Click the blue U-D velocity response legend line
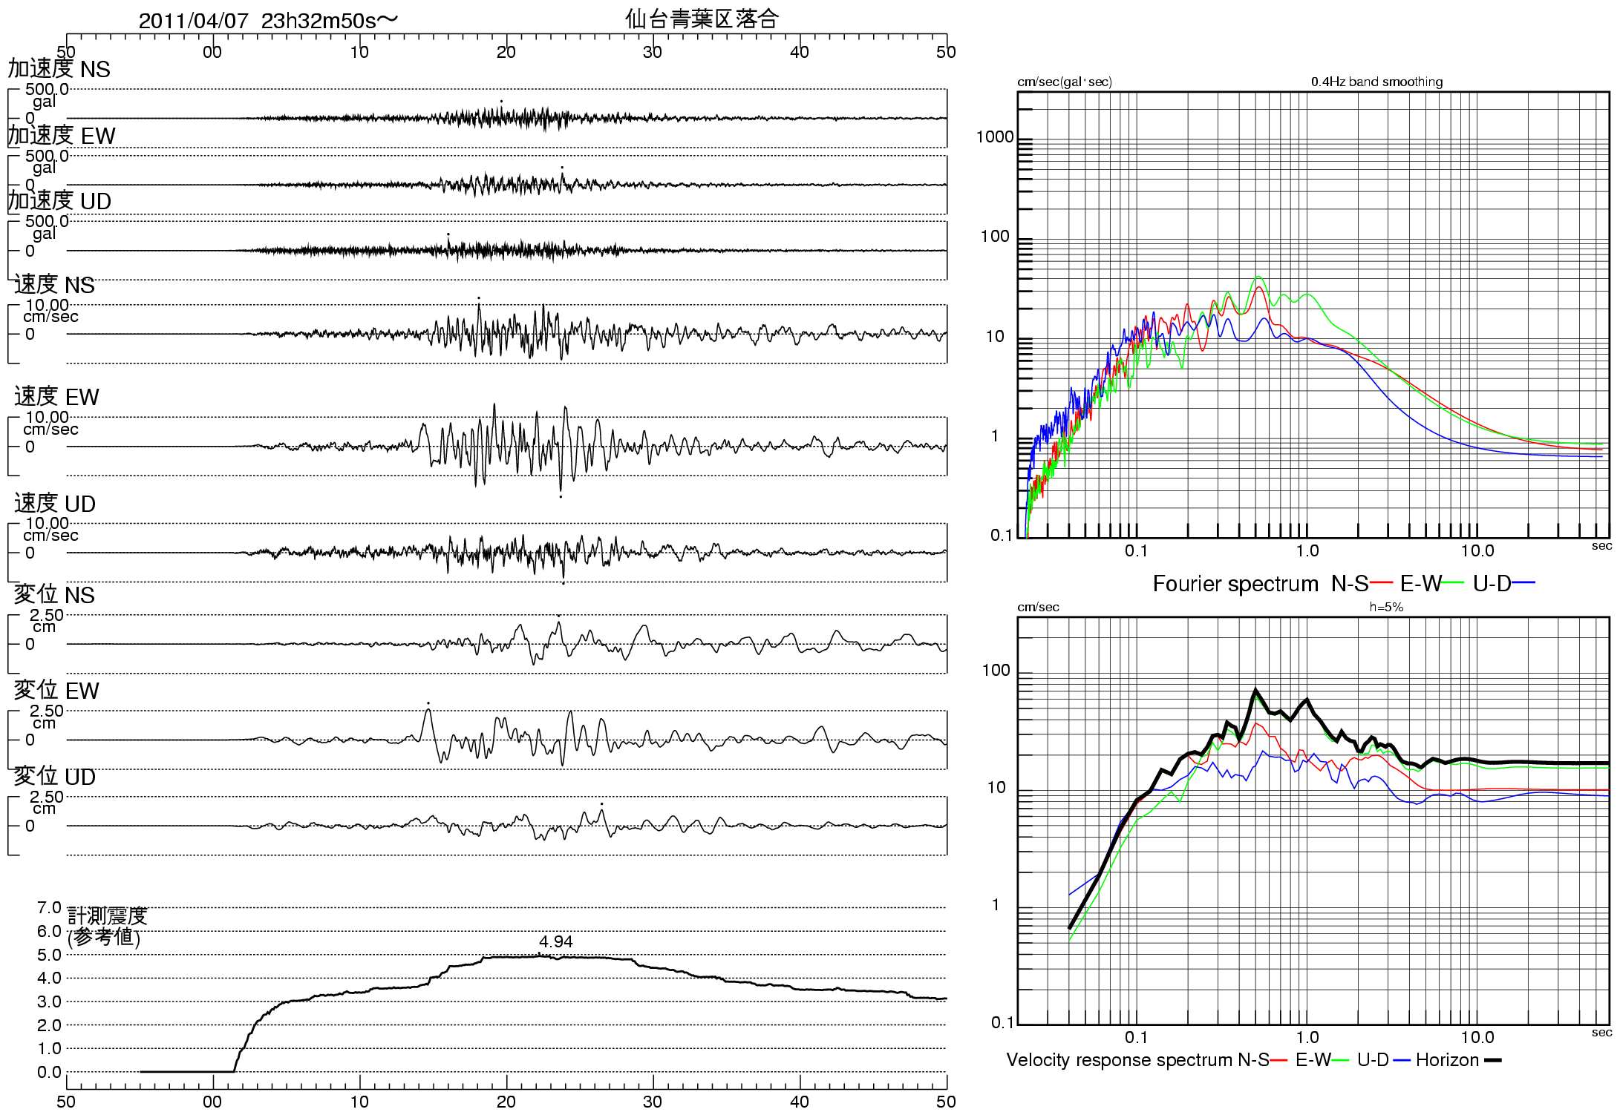This screenshot has width=1620, height=1115. point(1402,1061)
